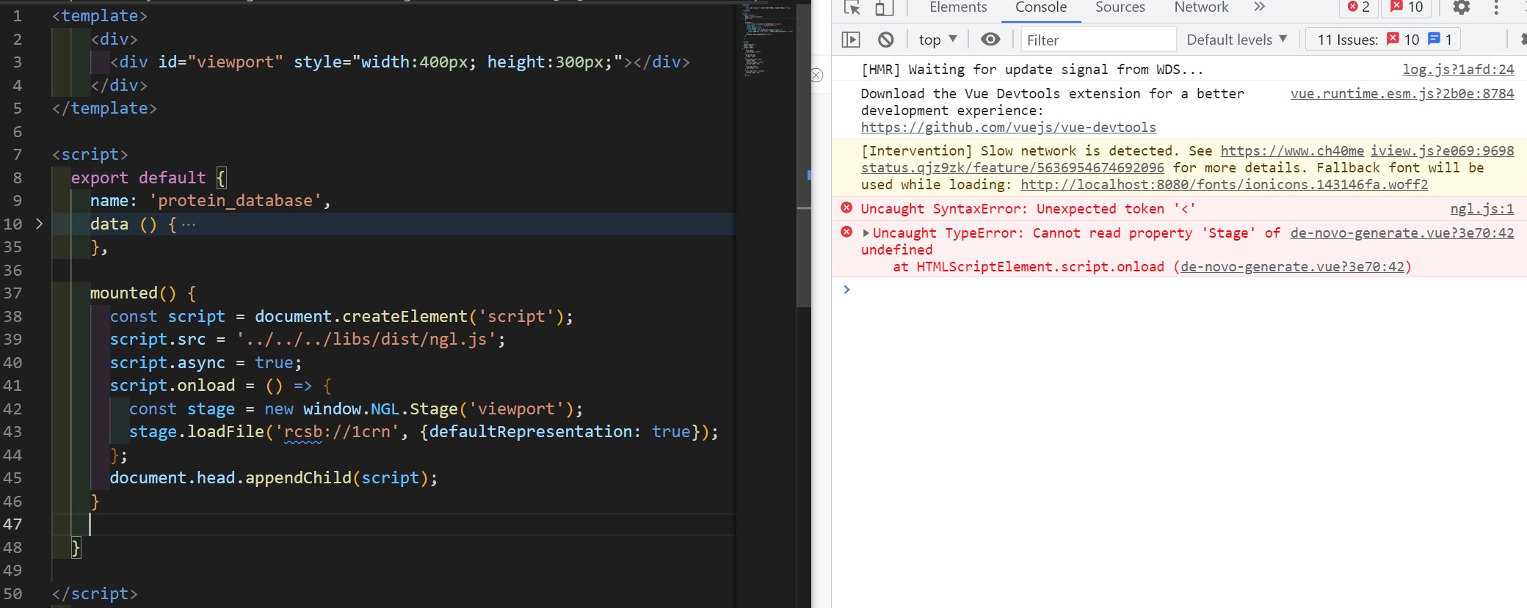Go to the Network tab
The height and width of the screenshot is (608, 1527).
point(1201,7)
